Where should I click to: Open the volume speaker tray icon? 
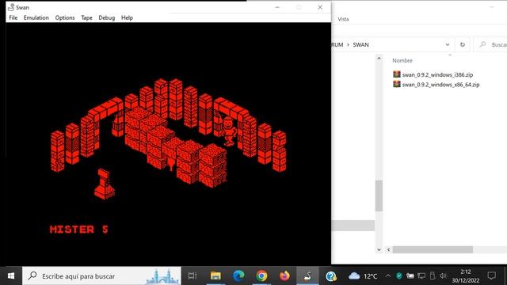443,276
